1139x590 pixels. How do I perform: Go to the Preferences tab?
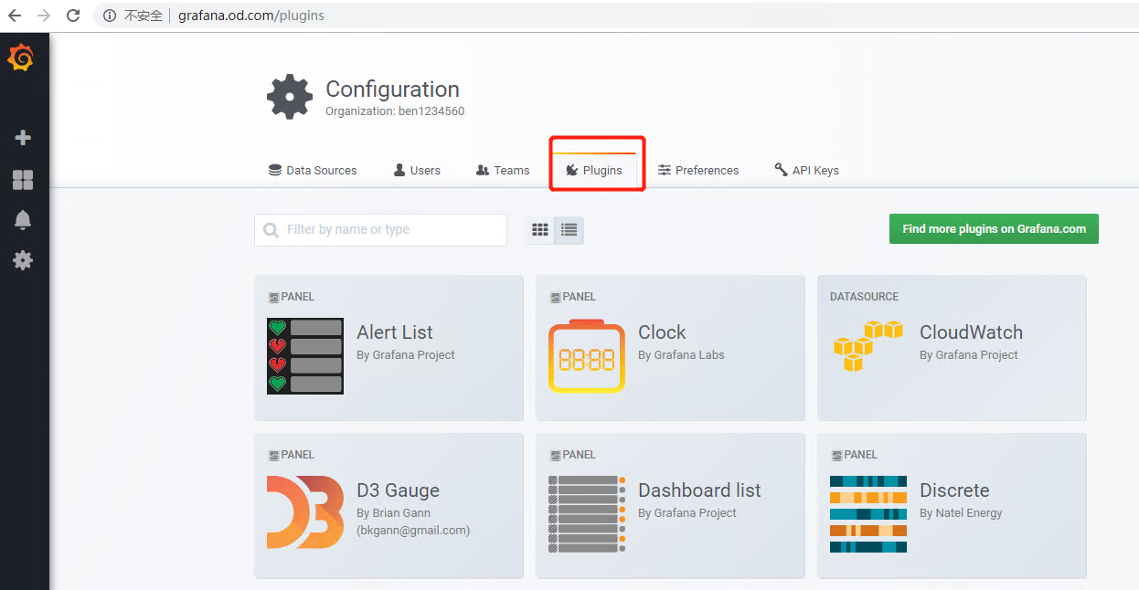[698, 171]
